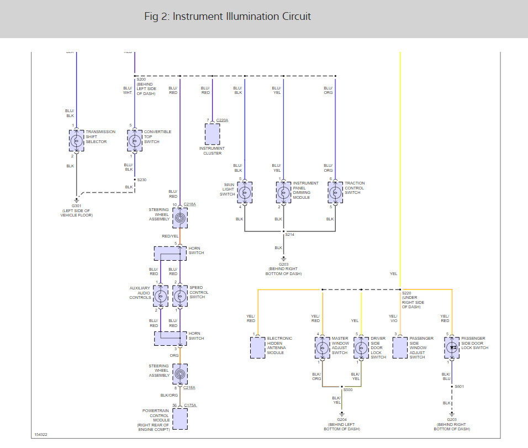This screenshot has height=448, width=528.
Task: Select the Powertrain Control Module box
Action: (180, 419)
